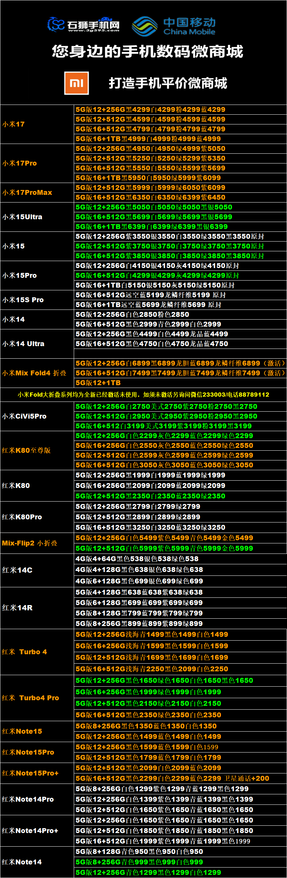Select the 小米CiVi5Pro model cell
This screenshot has height=878, width=287.
tap(24, 416)
